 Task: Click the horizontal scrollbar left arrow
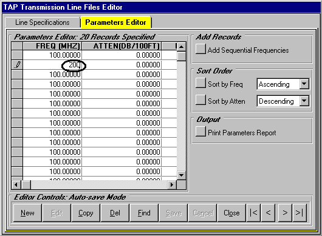tap(16, 185)
